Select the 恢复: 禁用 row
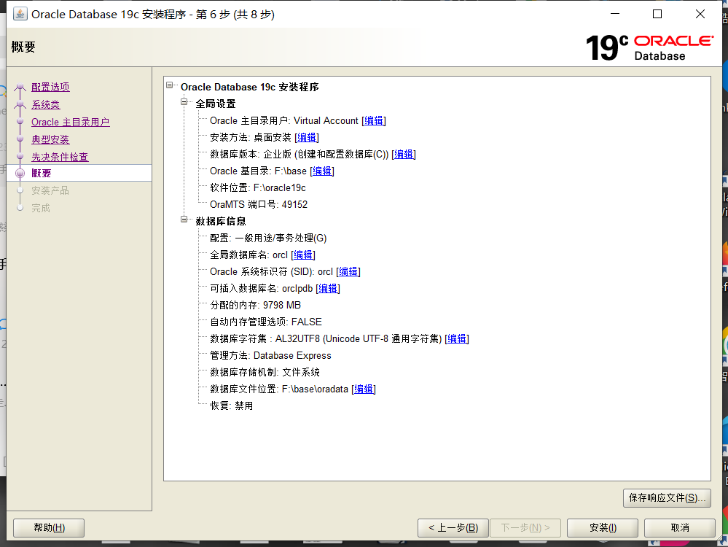The width and height of the screenshot is (728, 547). tap(231, 406)
